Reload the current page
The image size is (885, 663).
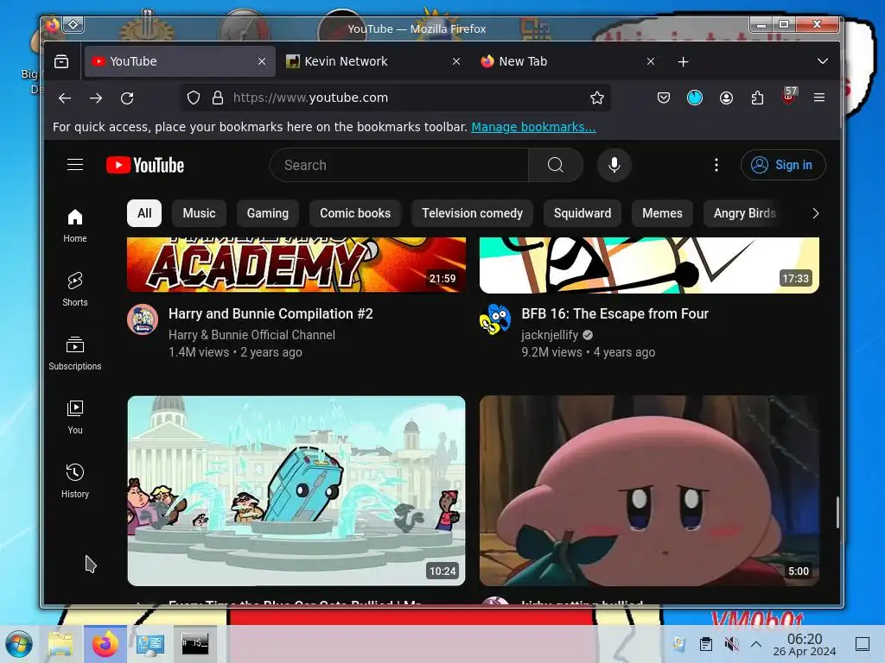coord(128,98)
